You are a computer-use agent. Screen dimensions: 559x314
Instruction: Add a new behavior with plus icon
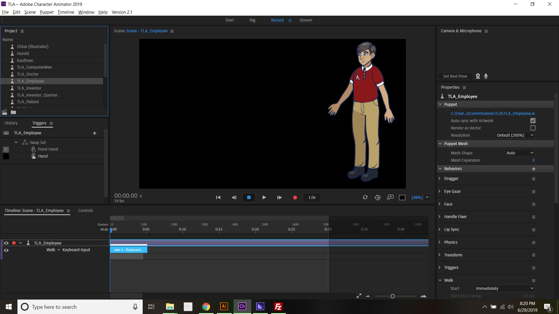coord(534,169)
